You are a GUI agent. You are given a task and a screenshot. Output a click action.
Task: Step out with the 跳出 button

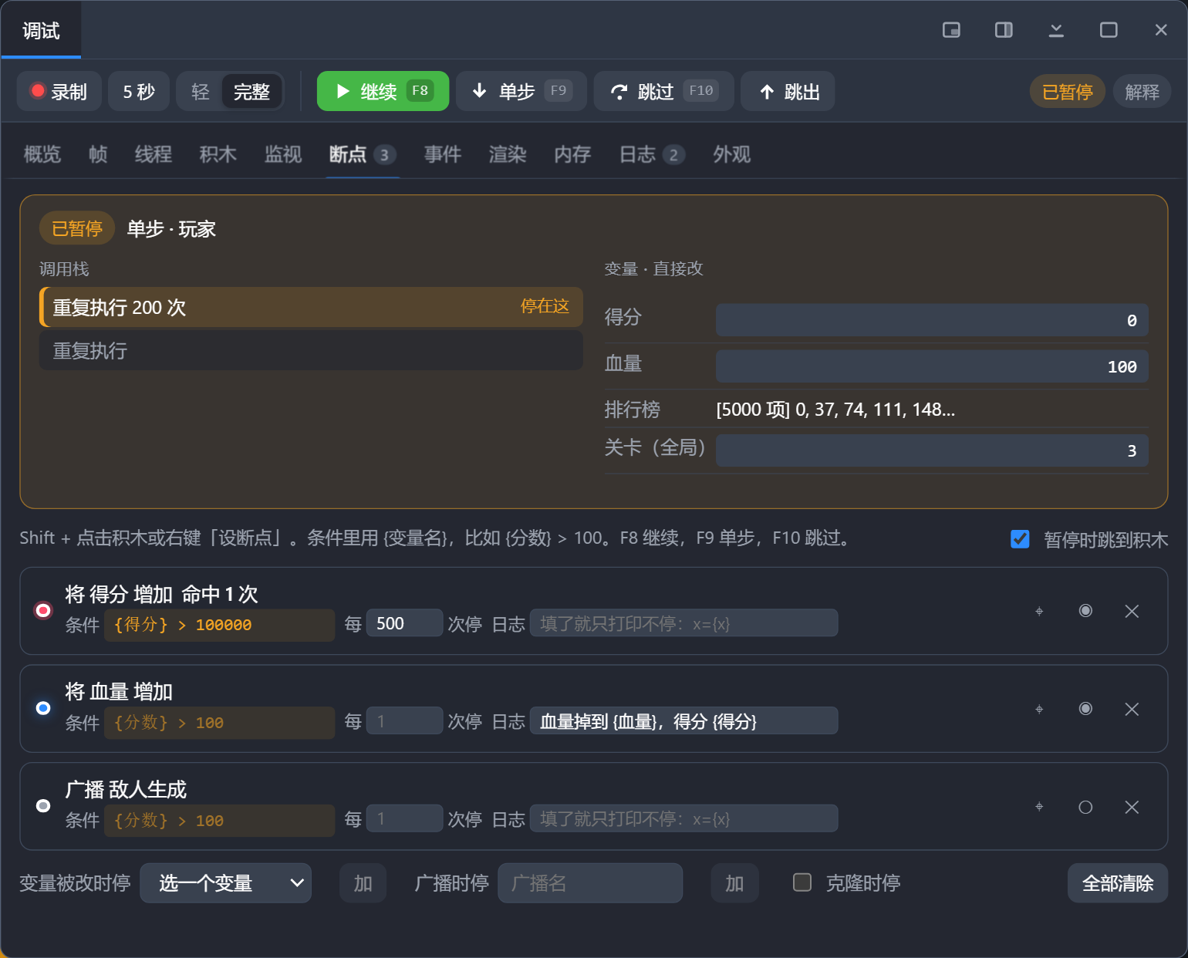point(788,92)
